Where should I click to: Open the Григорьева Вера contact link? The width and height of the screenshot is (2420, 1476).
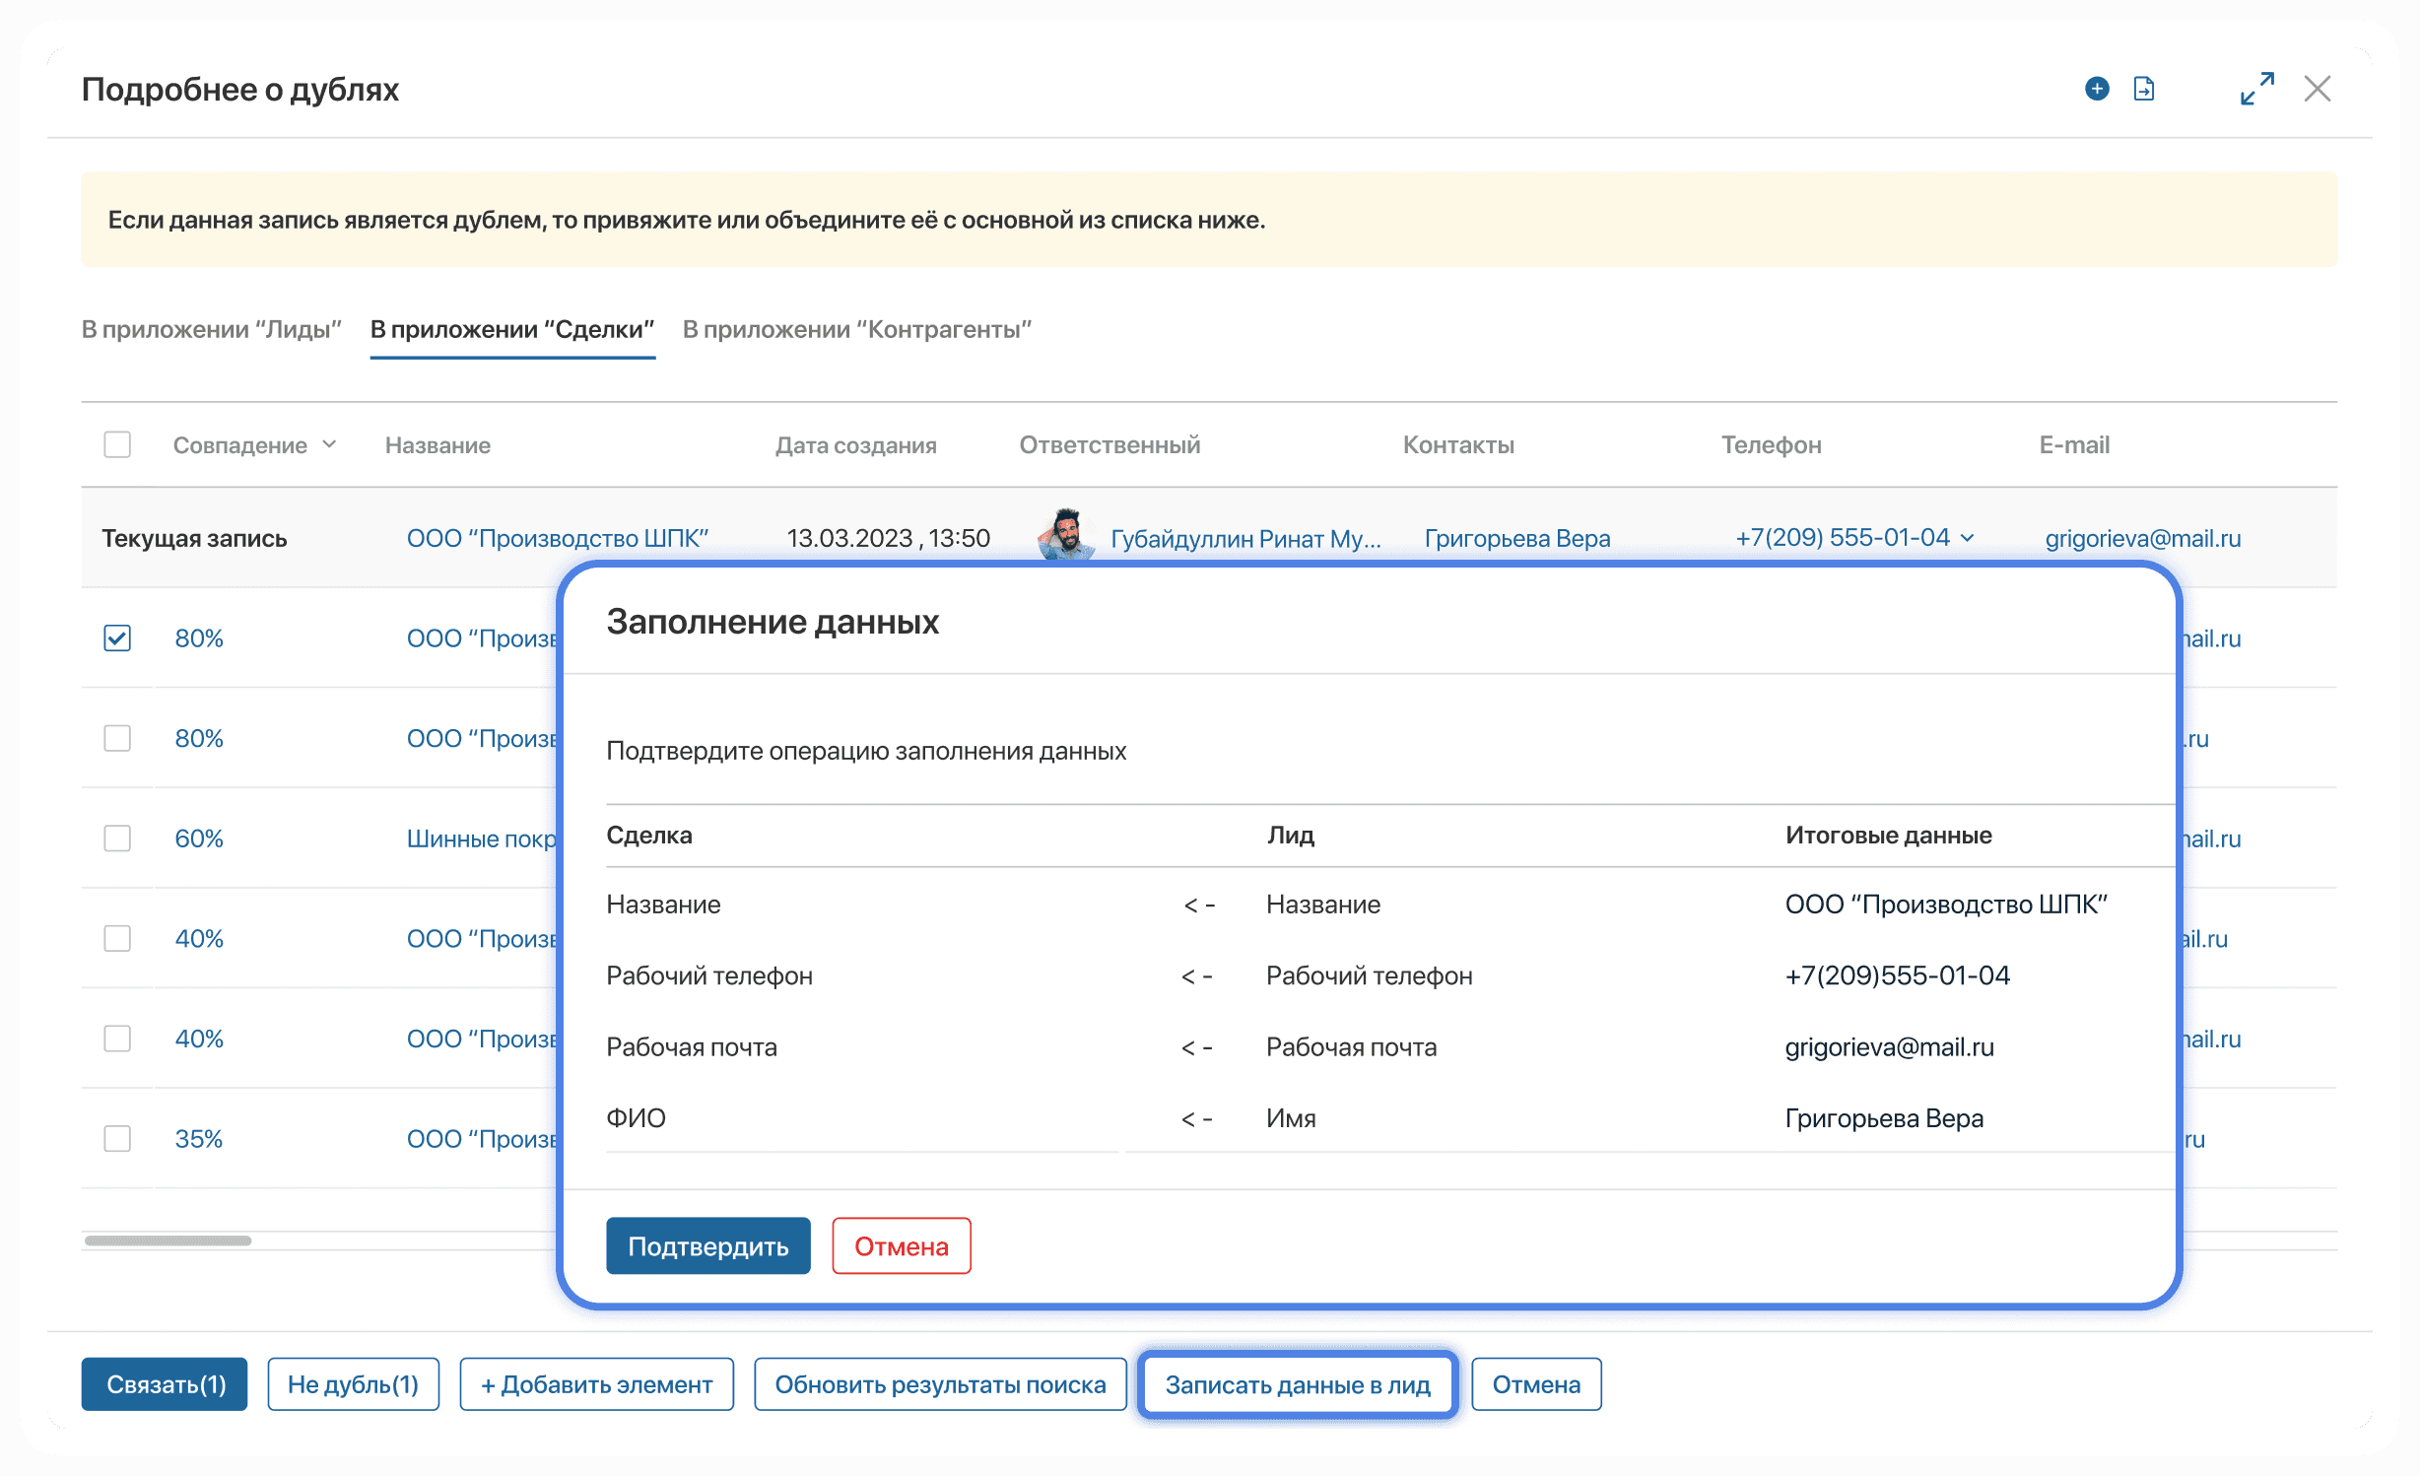tap(1516, 539)
